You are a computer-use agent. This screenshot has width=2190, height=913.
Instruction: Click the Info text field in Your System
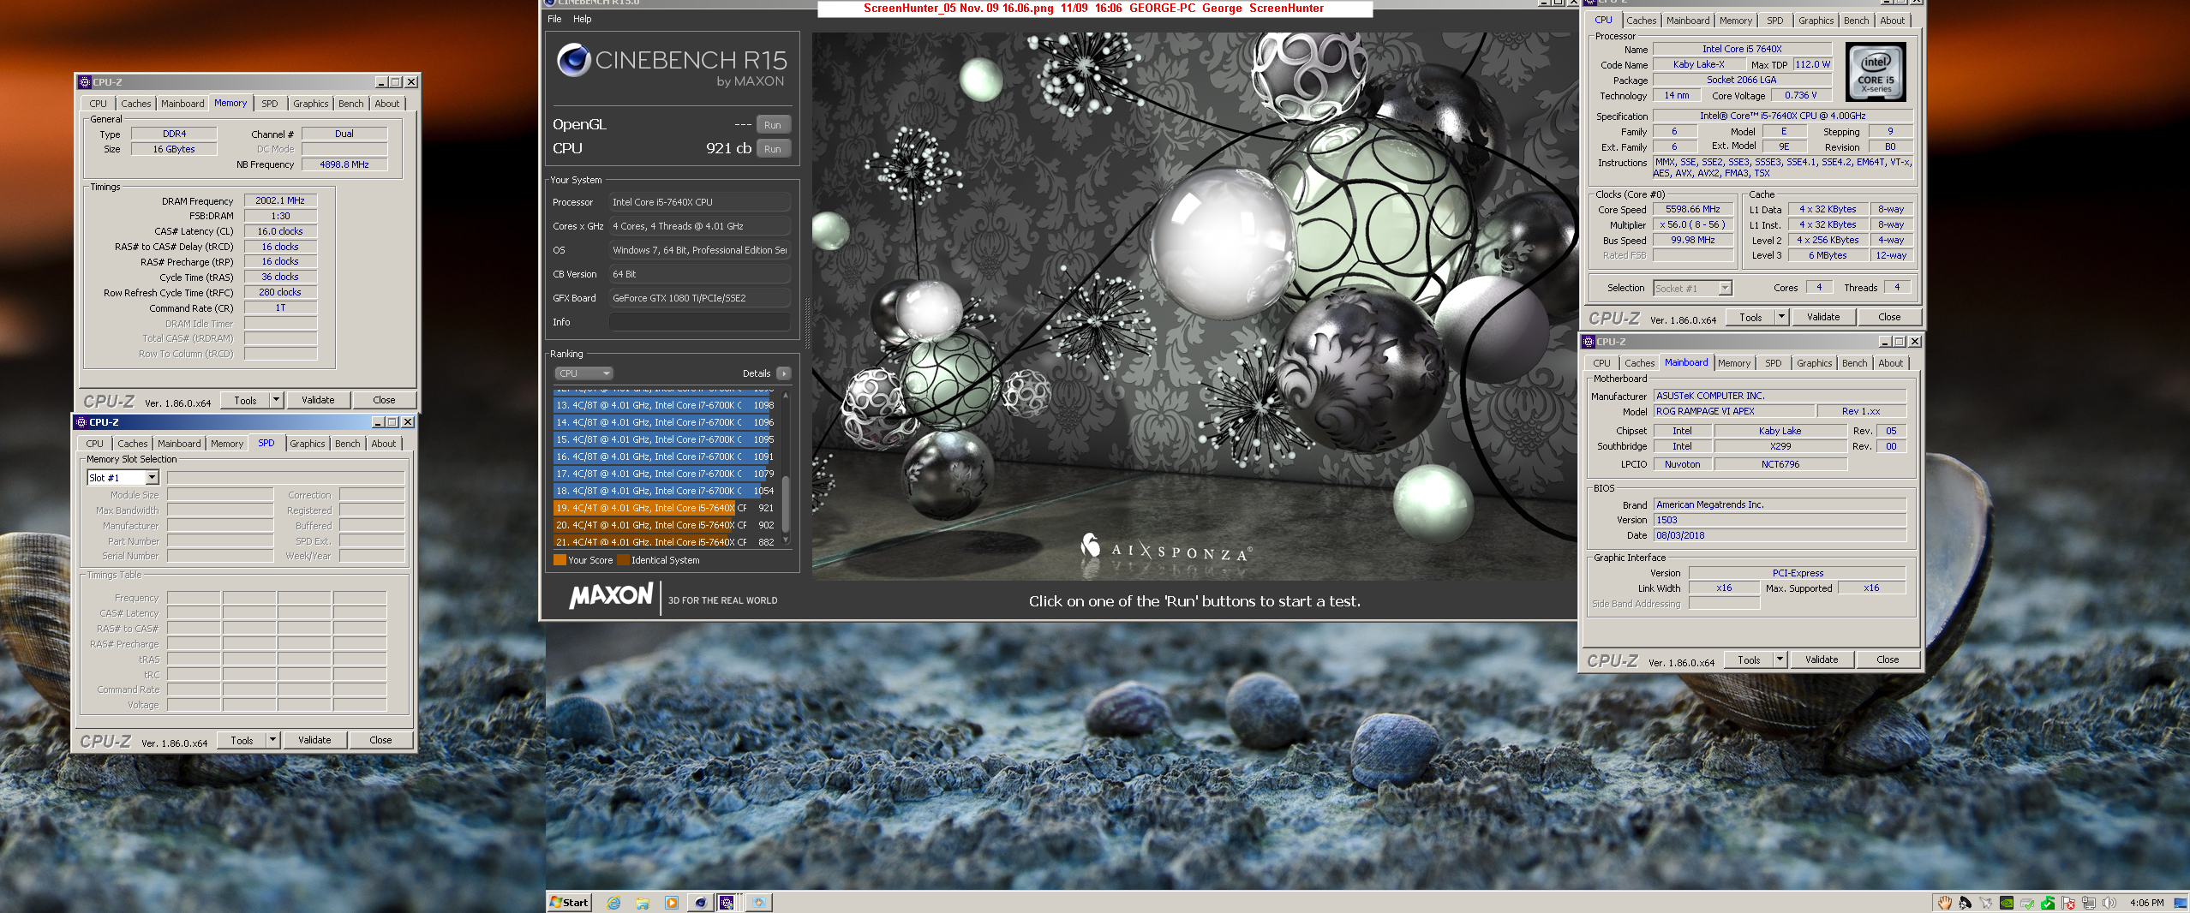click(700, 322)
